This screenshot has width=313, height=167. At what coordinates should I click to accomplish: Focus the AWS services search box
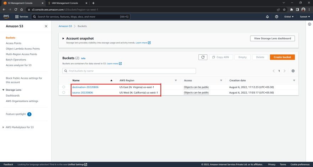81,17
